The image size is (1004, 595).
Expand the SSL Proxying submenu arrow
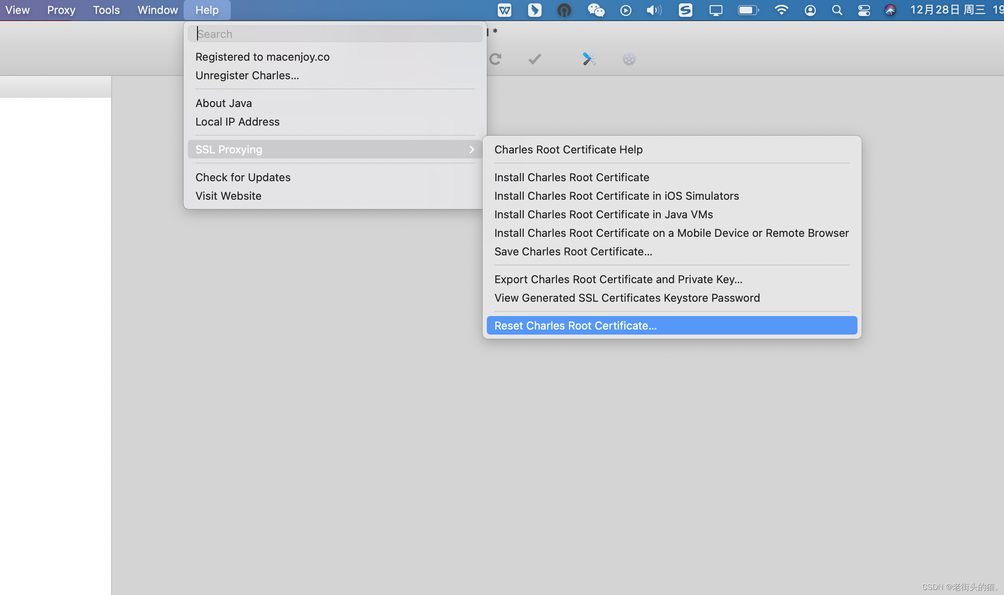(x=472, y=150)
